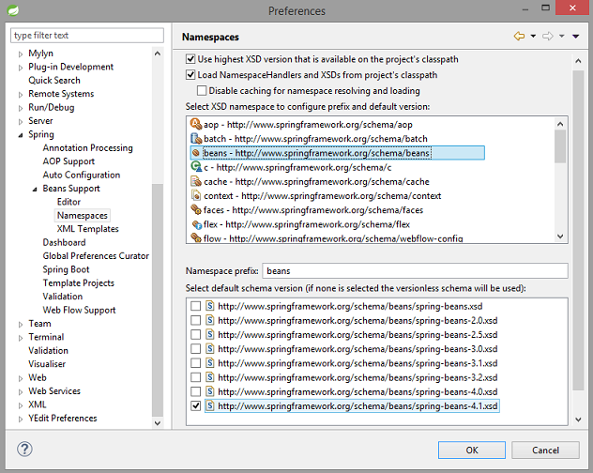Screen dimensions: 593x473
Task: Click the schema icon beside spring-beans-2.5.xsd
Action: 210,334
